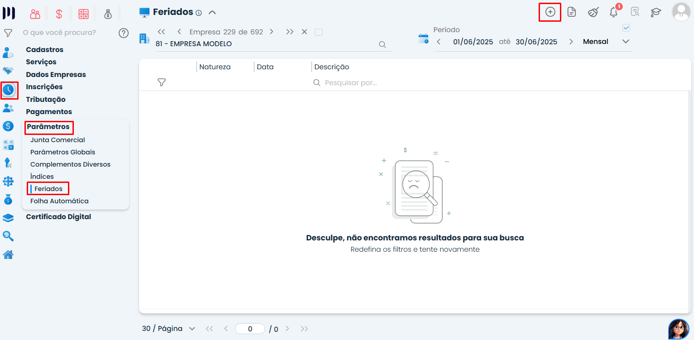Go to next company arrow
This screenshot has height=340, width=694.
click(x=271, y=32)
